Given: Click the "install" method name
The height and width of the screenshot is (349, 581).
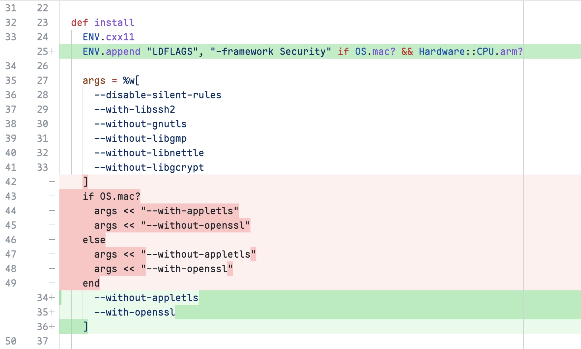Looking at the screenshot, I should (114, 22).
